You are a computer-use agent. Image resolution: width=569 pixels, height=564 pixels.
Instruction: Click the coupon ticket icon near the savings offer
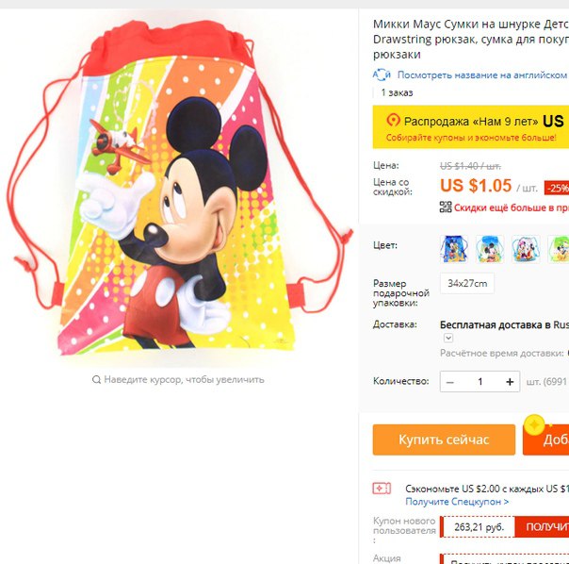[382, 488]
